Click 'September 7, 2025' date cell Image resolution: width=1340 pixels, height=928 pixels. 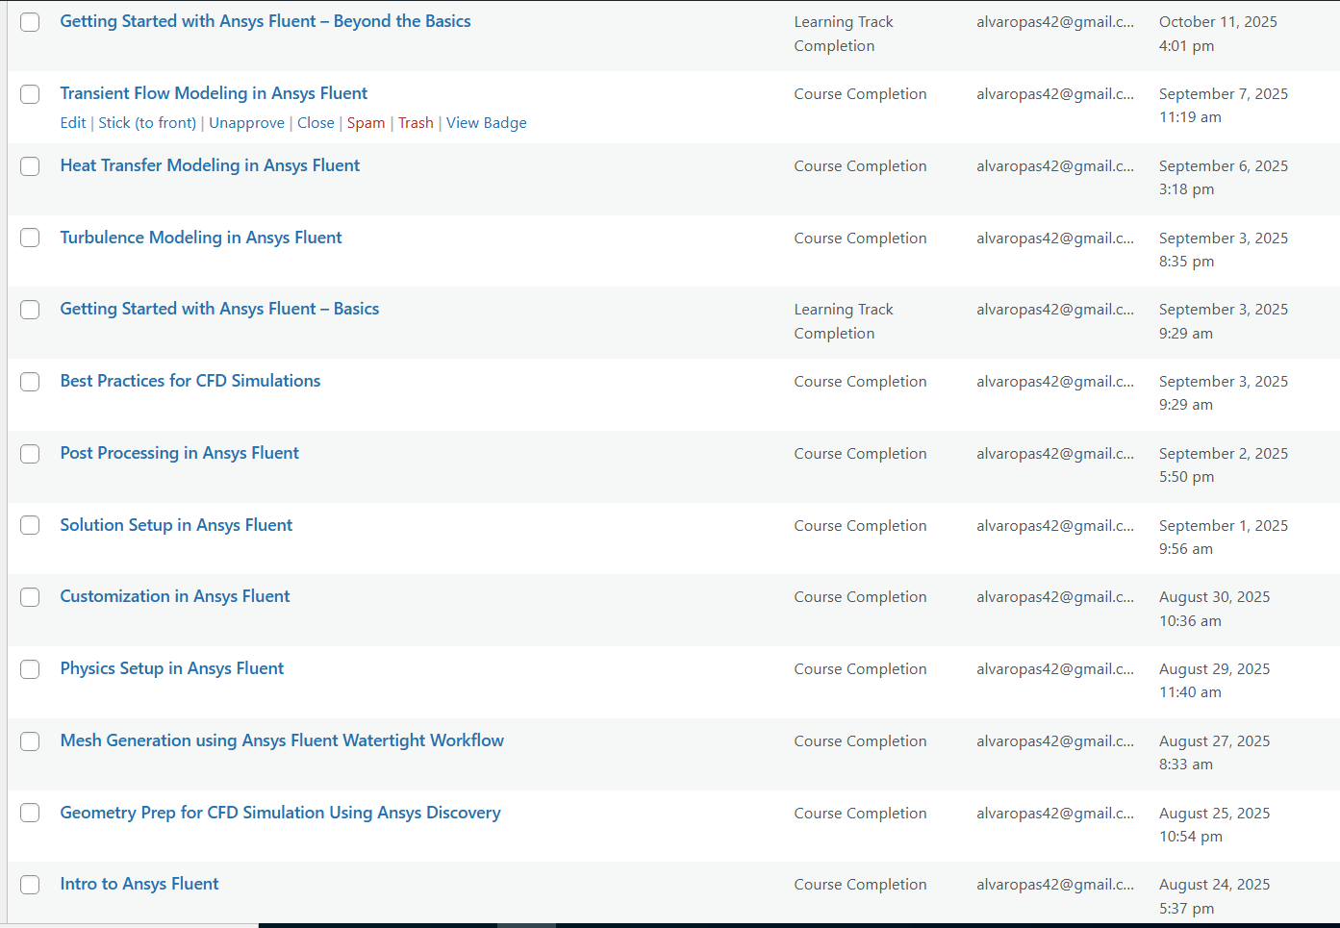1224,106
